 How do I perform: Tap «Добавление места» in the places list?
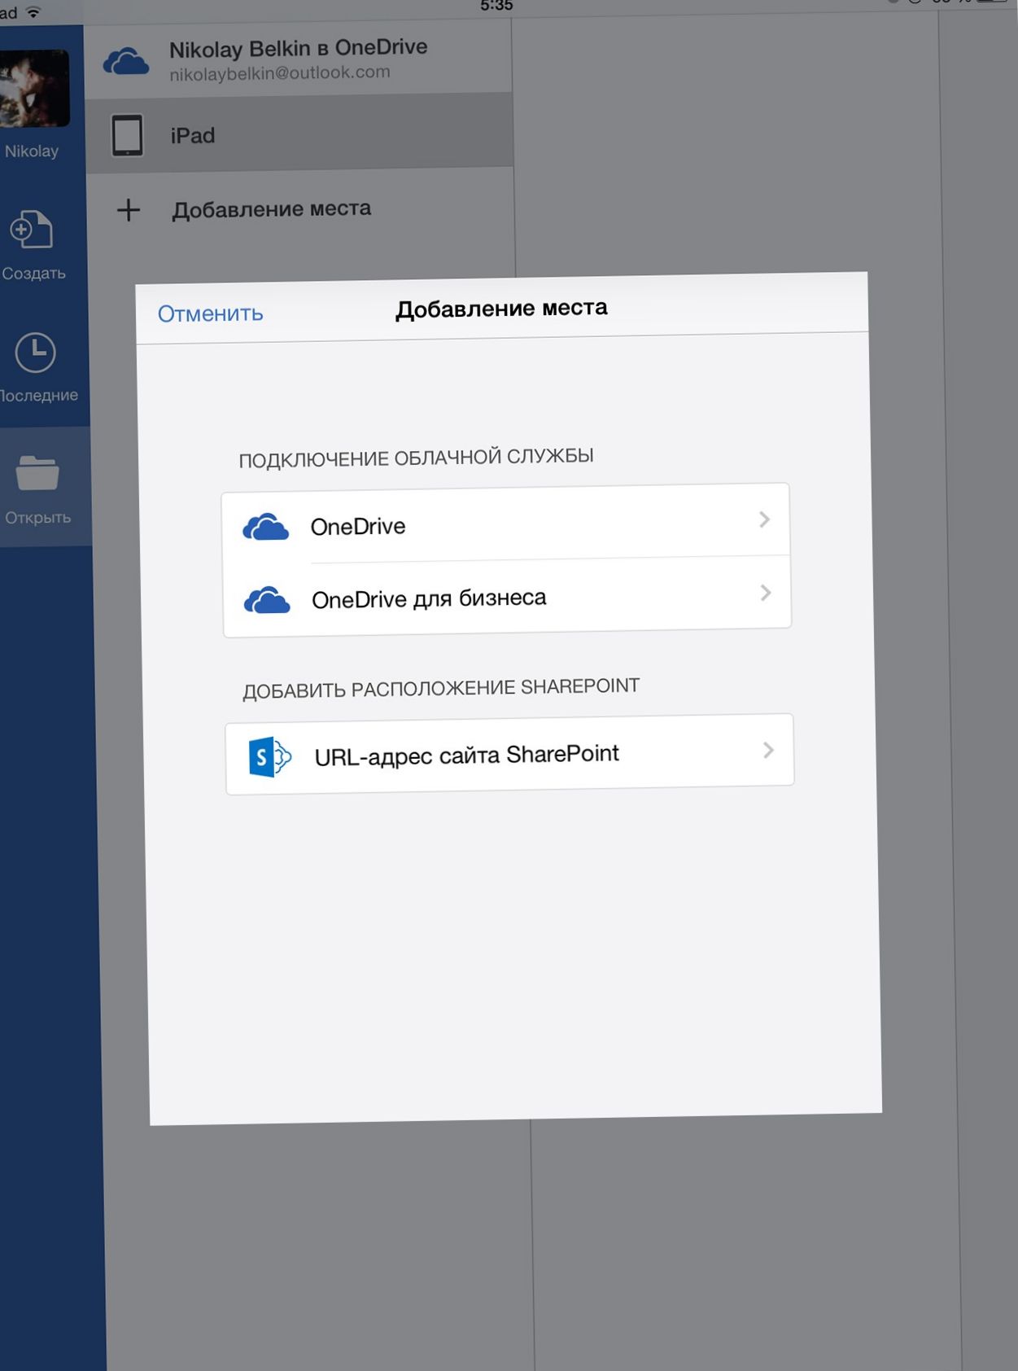coord(272,209)
